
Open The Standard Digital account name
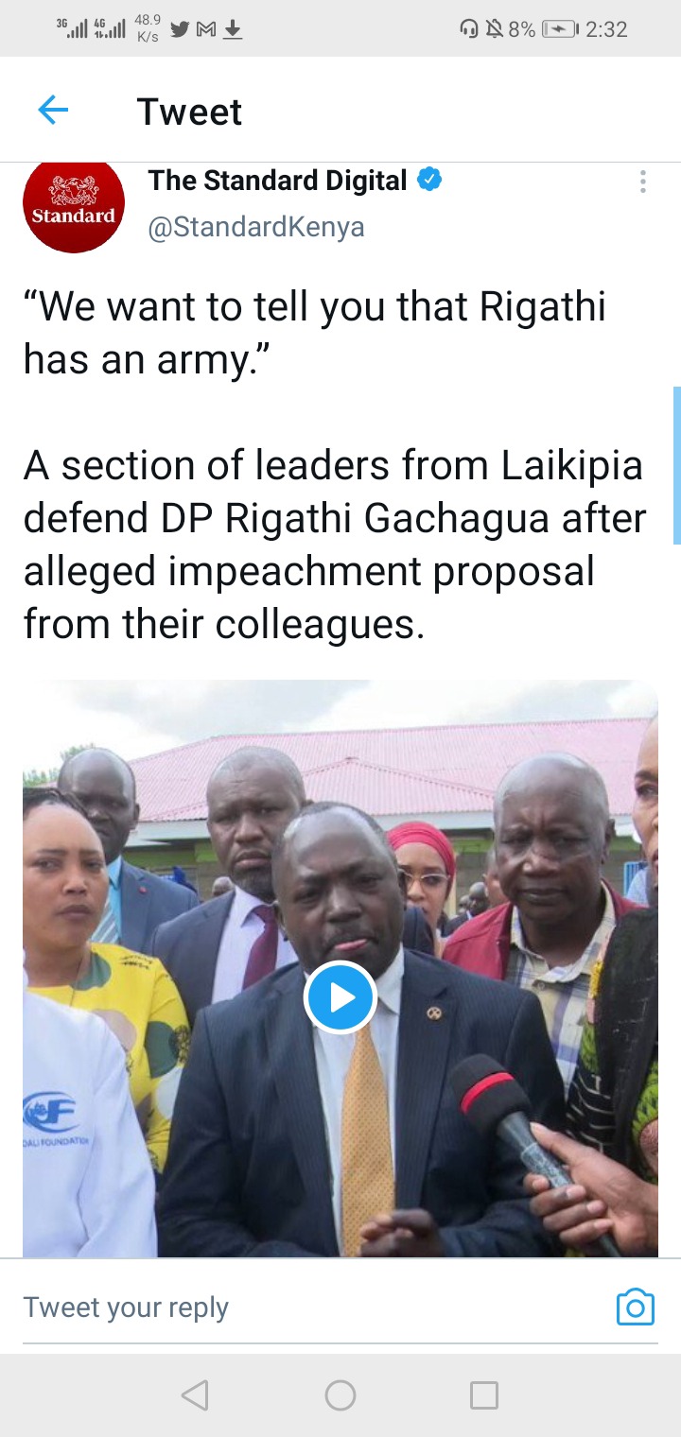point(277,181)
